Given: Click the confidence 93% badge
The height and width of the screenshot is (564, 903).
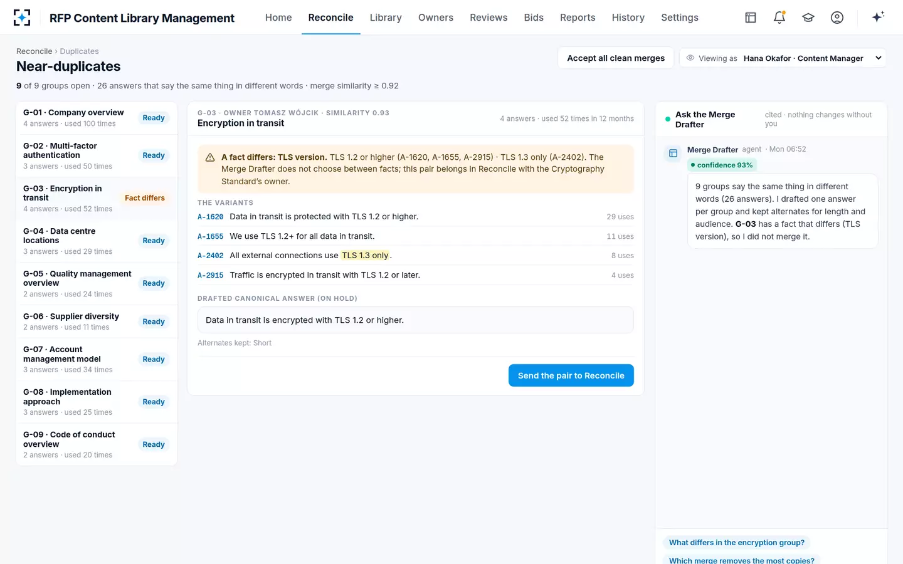Looking at the screenshot, I should pos(722,165).
